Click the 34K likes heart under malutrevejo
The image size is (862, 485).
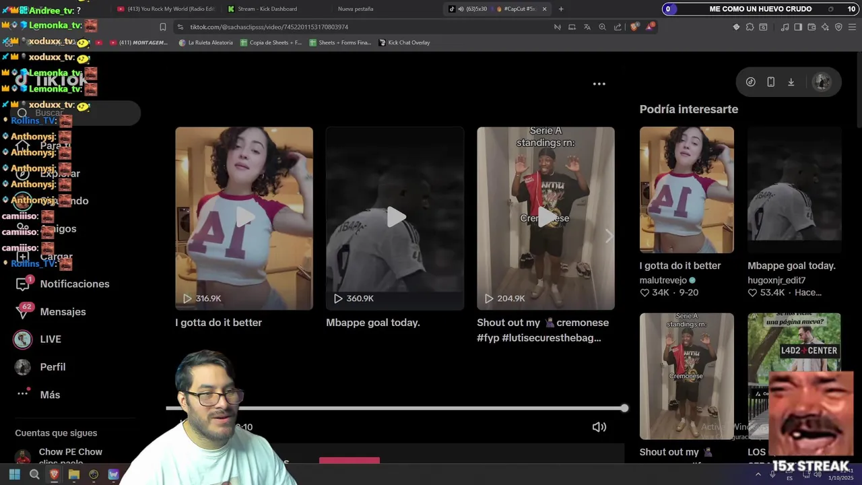pyautogui.click(x=644, y=293)
